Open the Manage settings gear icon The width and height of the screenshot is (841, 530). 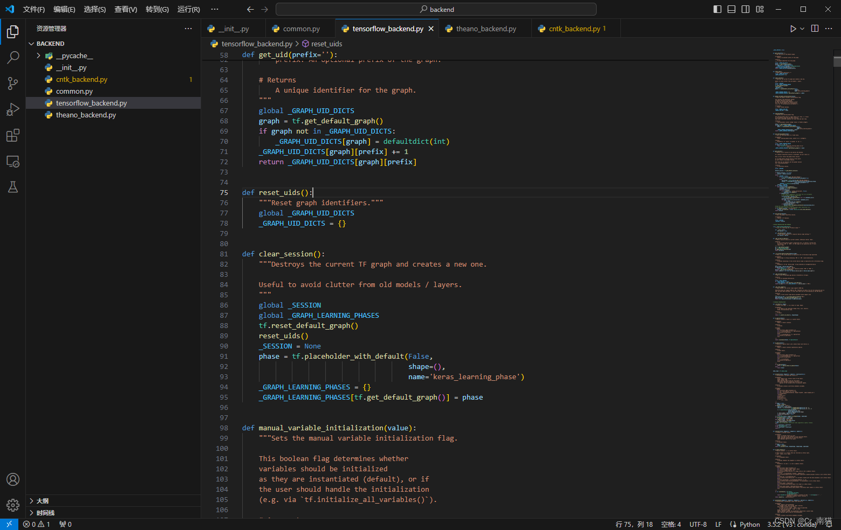pos(13,505)
